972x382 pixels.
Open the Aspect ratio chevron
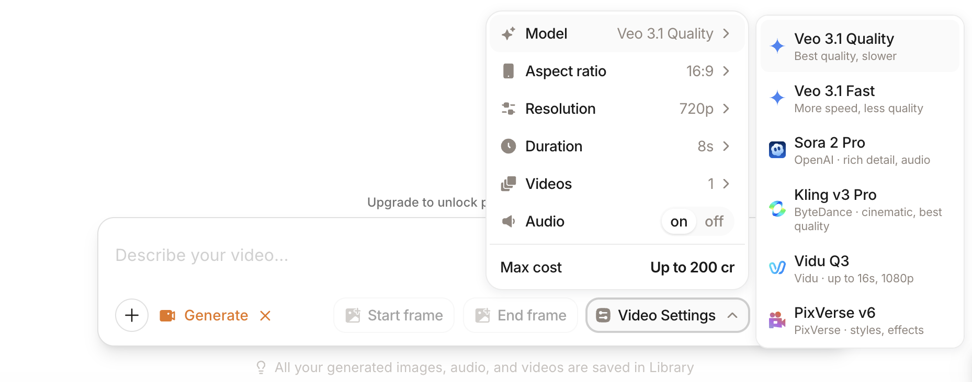pyautogui.click(x=726, y=71)
